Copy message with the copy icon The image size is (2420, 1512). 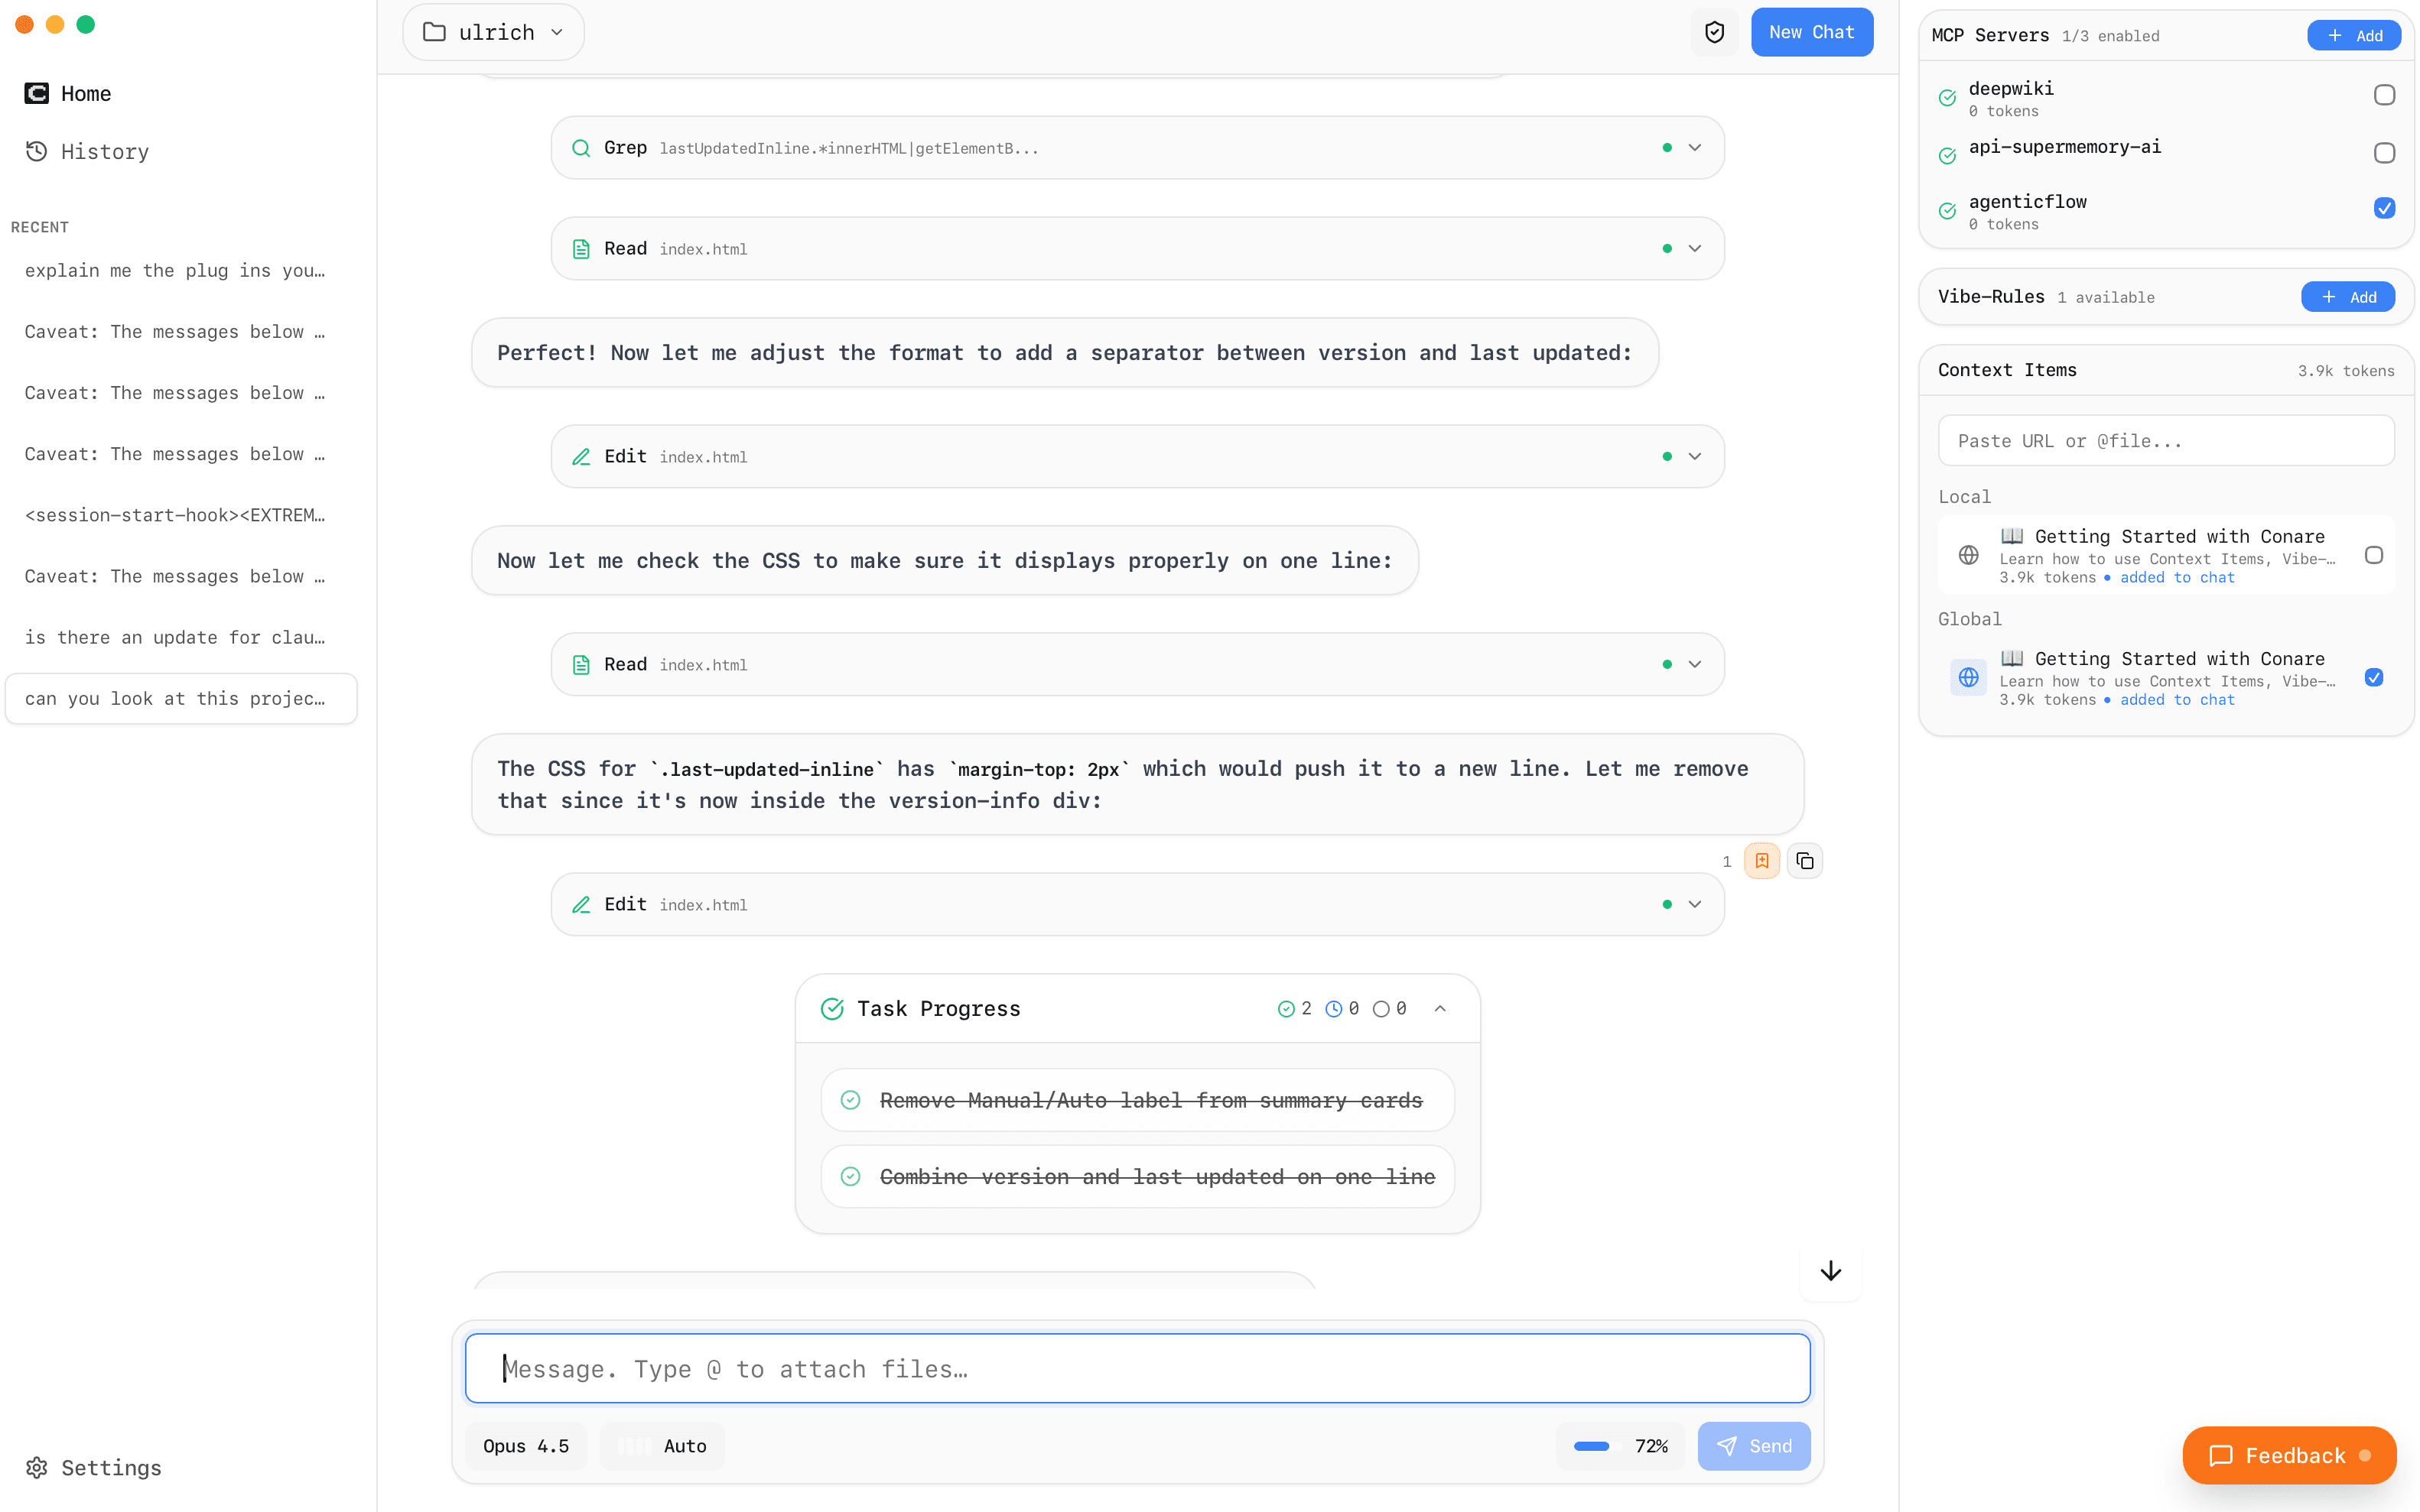[x=1804, y=861]
